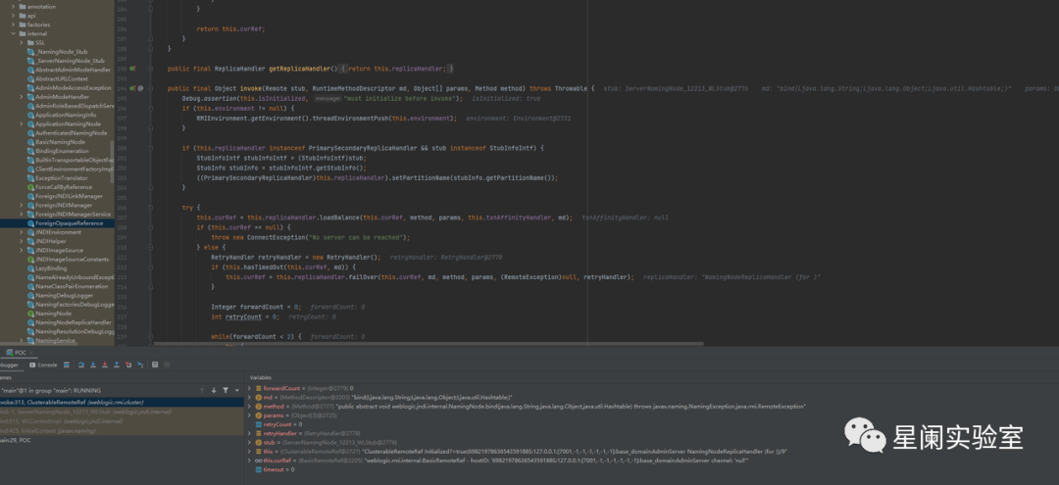Switch to the Console tab

(43, 364)
